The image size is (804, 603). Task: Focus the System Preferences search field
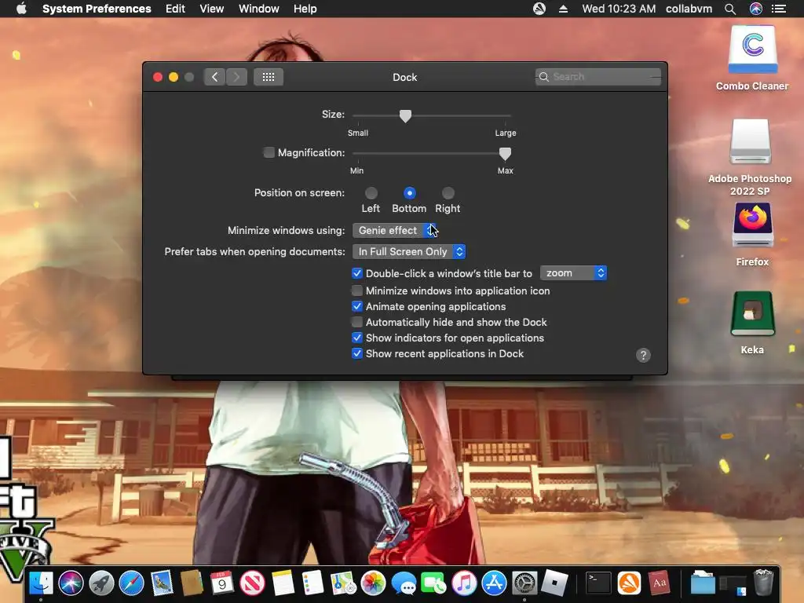click(x=598, y=77)
